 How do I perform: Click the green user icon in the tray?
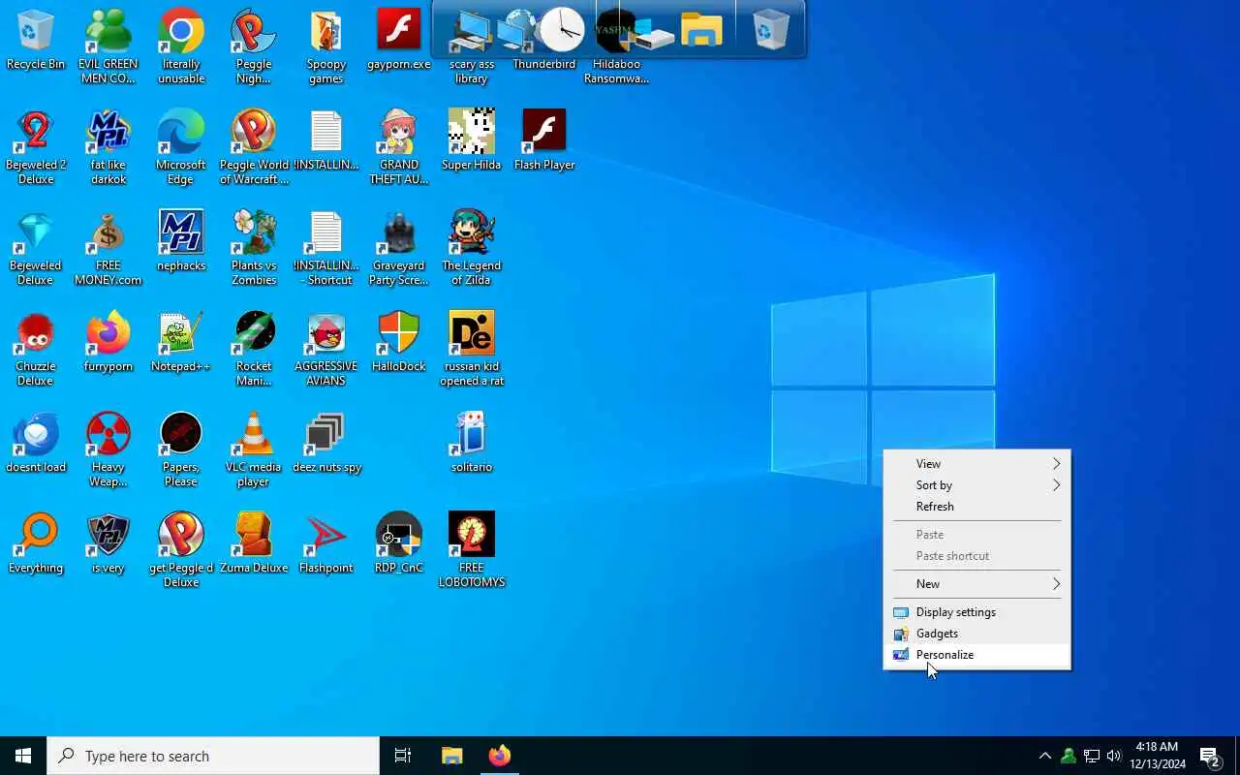[x=1068, y=756]
